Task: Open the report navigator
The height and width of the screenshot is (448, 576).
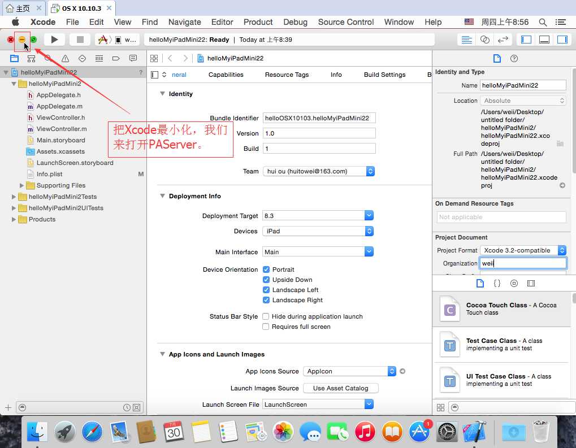Action: click(x=133, y=58)
